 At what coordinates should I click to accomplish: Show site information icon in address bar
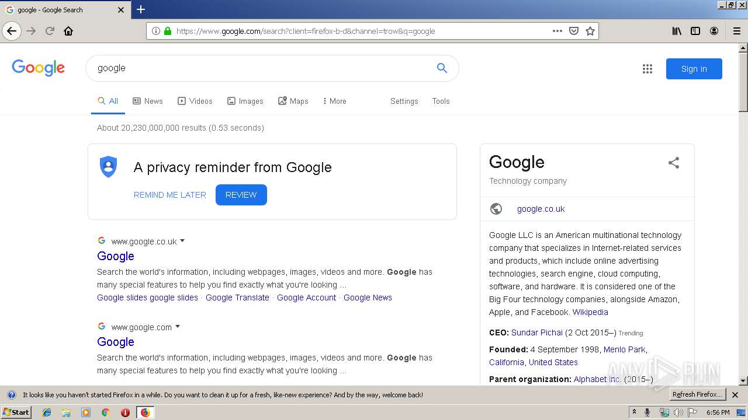tap(155, 31)
